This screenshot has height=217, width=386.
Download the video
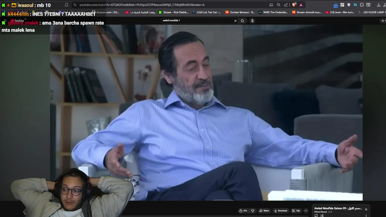coord(280,211)
